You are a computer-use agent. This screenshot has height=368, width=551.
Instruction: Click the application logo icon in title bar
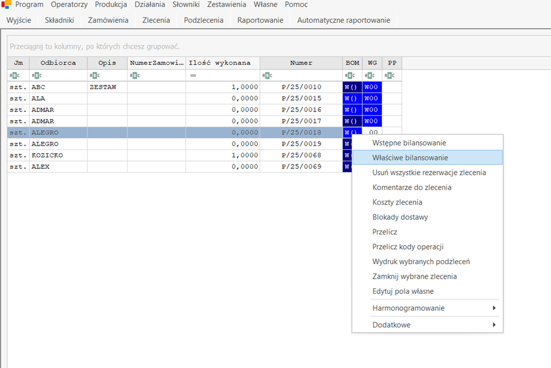pos(6,5)
